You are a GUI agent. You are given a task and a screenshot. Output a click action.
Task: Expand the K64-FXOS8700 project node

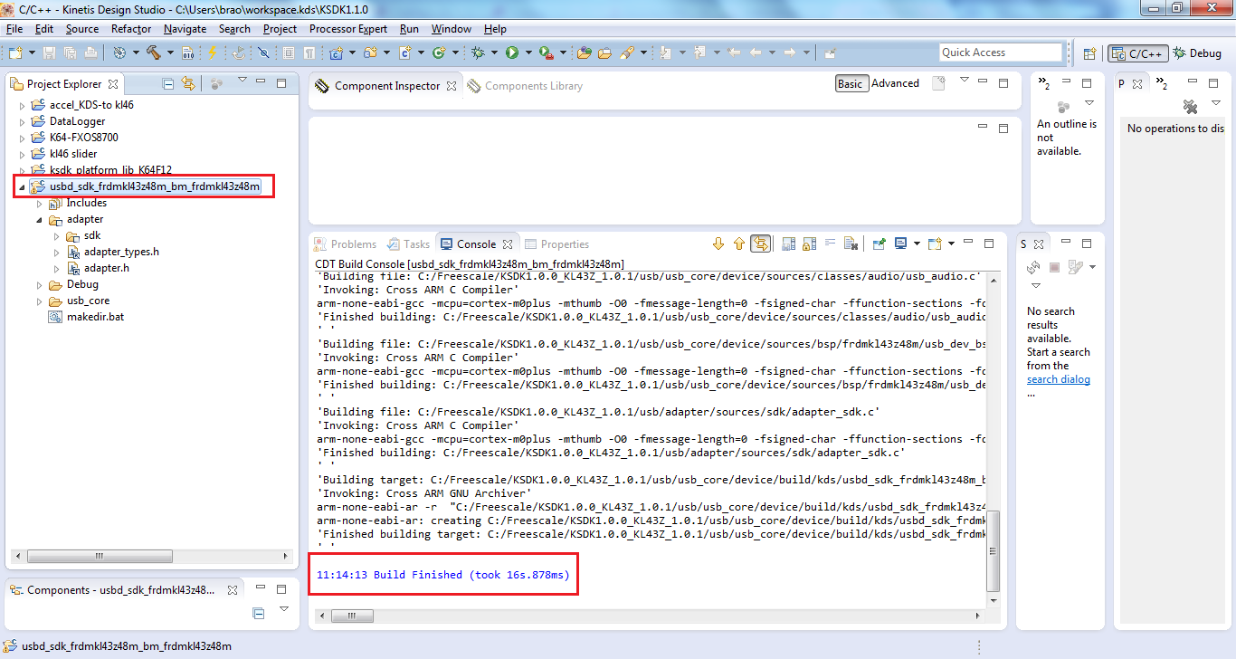(x=23, y=138)
